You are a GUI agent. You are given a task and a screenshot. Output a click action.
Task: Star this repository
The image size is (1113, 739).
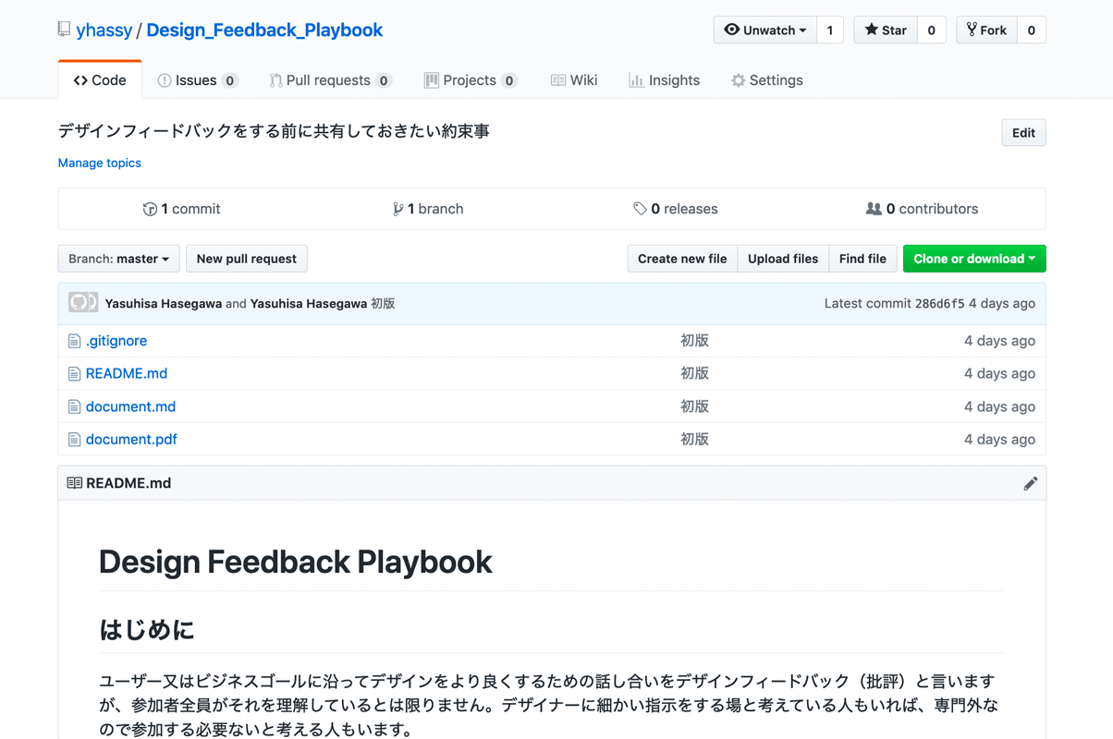886,30
